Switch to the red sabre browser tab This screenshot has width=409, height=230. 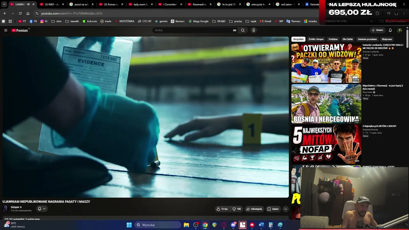click(x=288, y=4)
